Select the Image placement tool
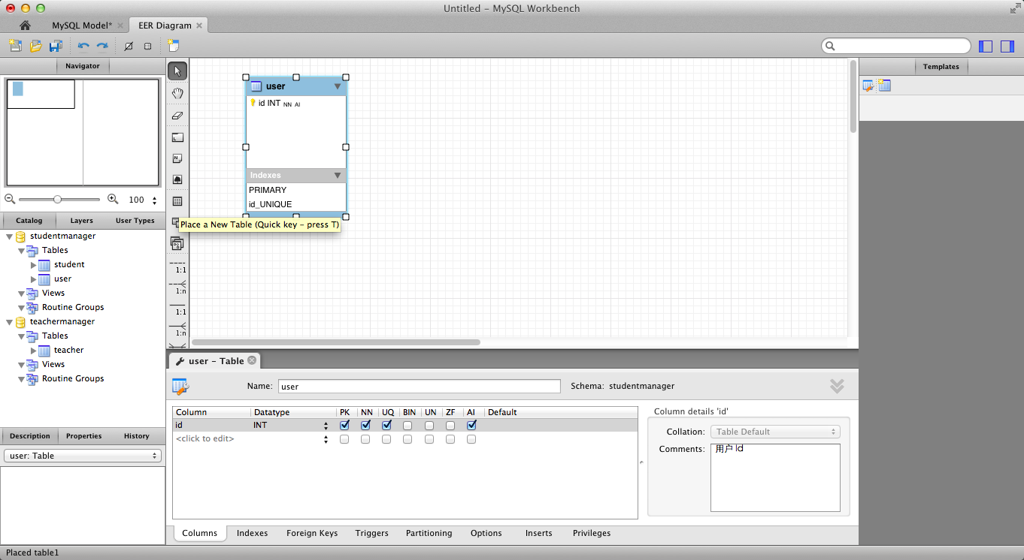Image resolution: width=1024 pixels, height=560 pixels. (x=177, y=180)
